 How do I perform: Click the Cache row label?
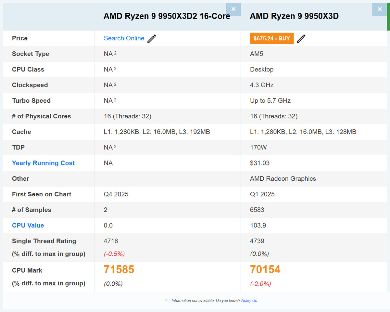tap(21, 132)
